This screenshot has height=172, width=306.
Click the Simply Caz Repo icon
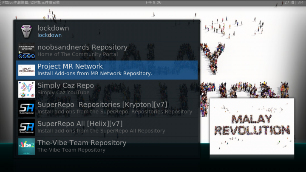coord(27,89)
